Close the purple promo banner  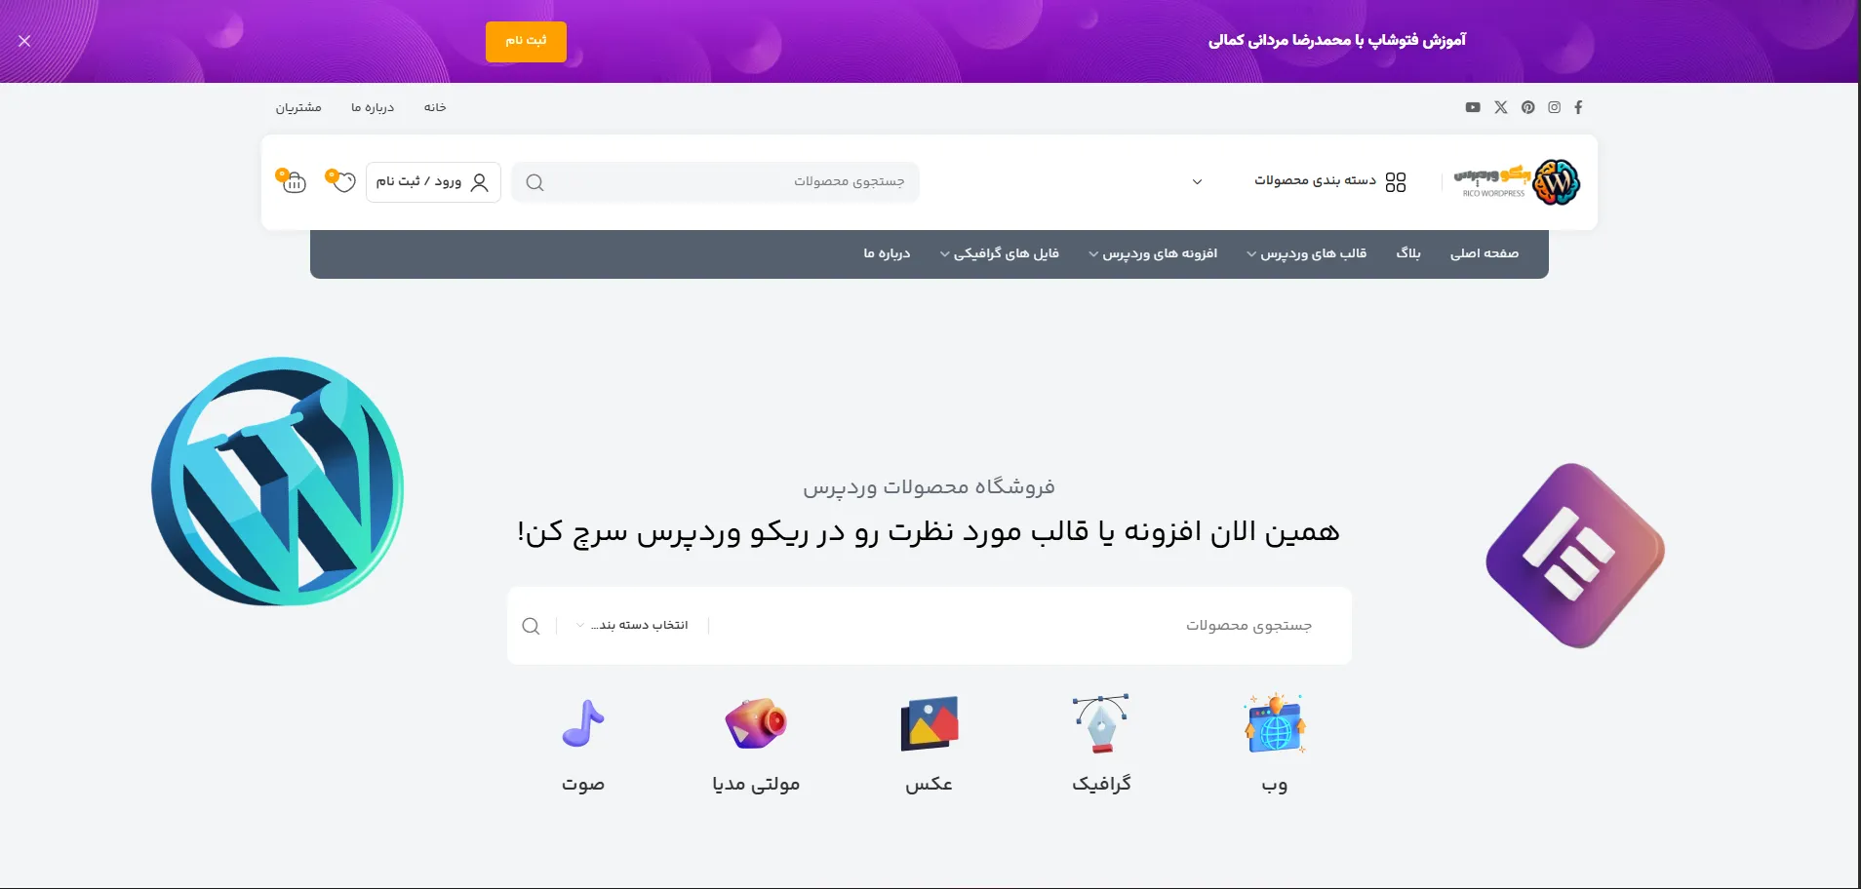click(x=24, y=41)
